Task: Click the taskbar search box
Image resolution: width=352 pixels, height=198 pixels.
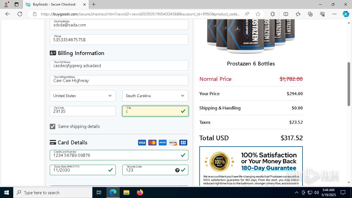Action: (x=53, y=193)
